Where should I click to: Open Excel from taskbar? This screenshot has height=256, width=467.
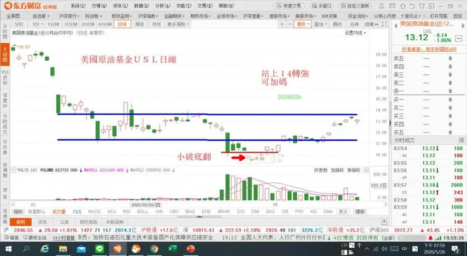(172, 248)
